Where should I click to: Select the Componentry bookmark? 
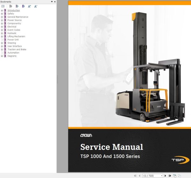[x=14, y=23]
